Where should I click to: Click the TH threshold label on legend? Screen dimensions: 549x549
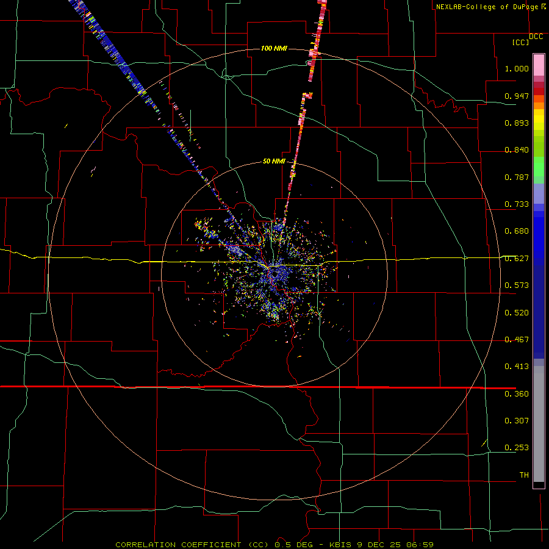pyautogui.click(x=524, y=475)
